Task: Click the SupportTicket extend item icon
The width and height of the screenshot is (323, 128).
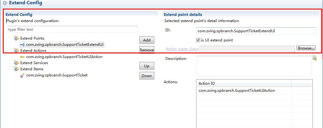Action: (22, 75)
